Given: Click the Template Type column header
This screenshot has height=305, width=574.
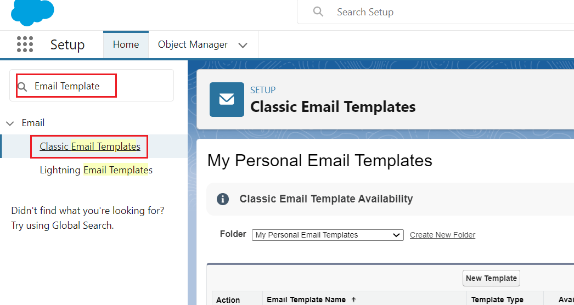Looking at the screenshot, I should tap(497, 300).
